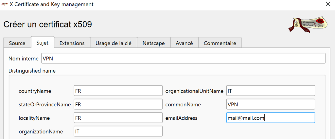Click the Nom interne text field

[183, 58]
